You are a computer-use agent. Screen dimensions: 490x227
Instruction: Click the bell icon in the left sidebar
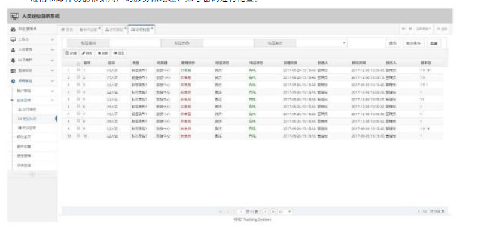[13, 60]
